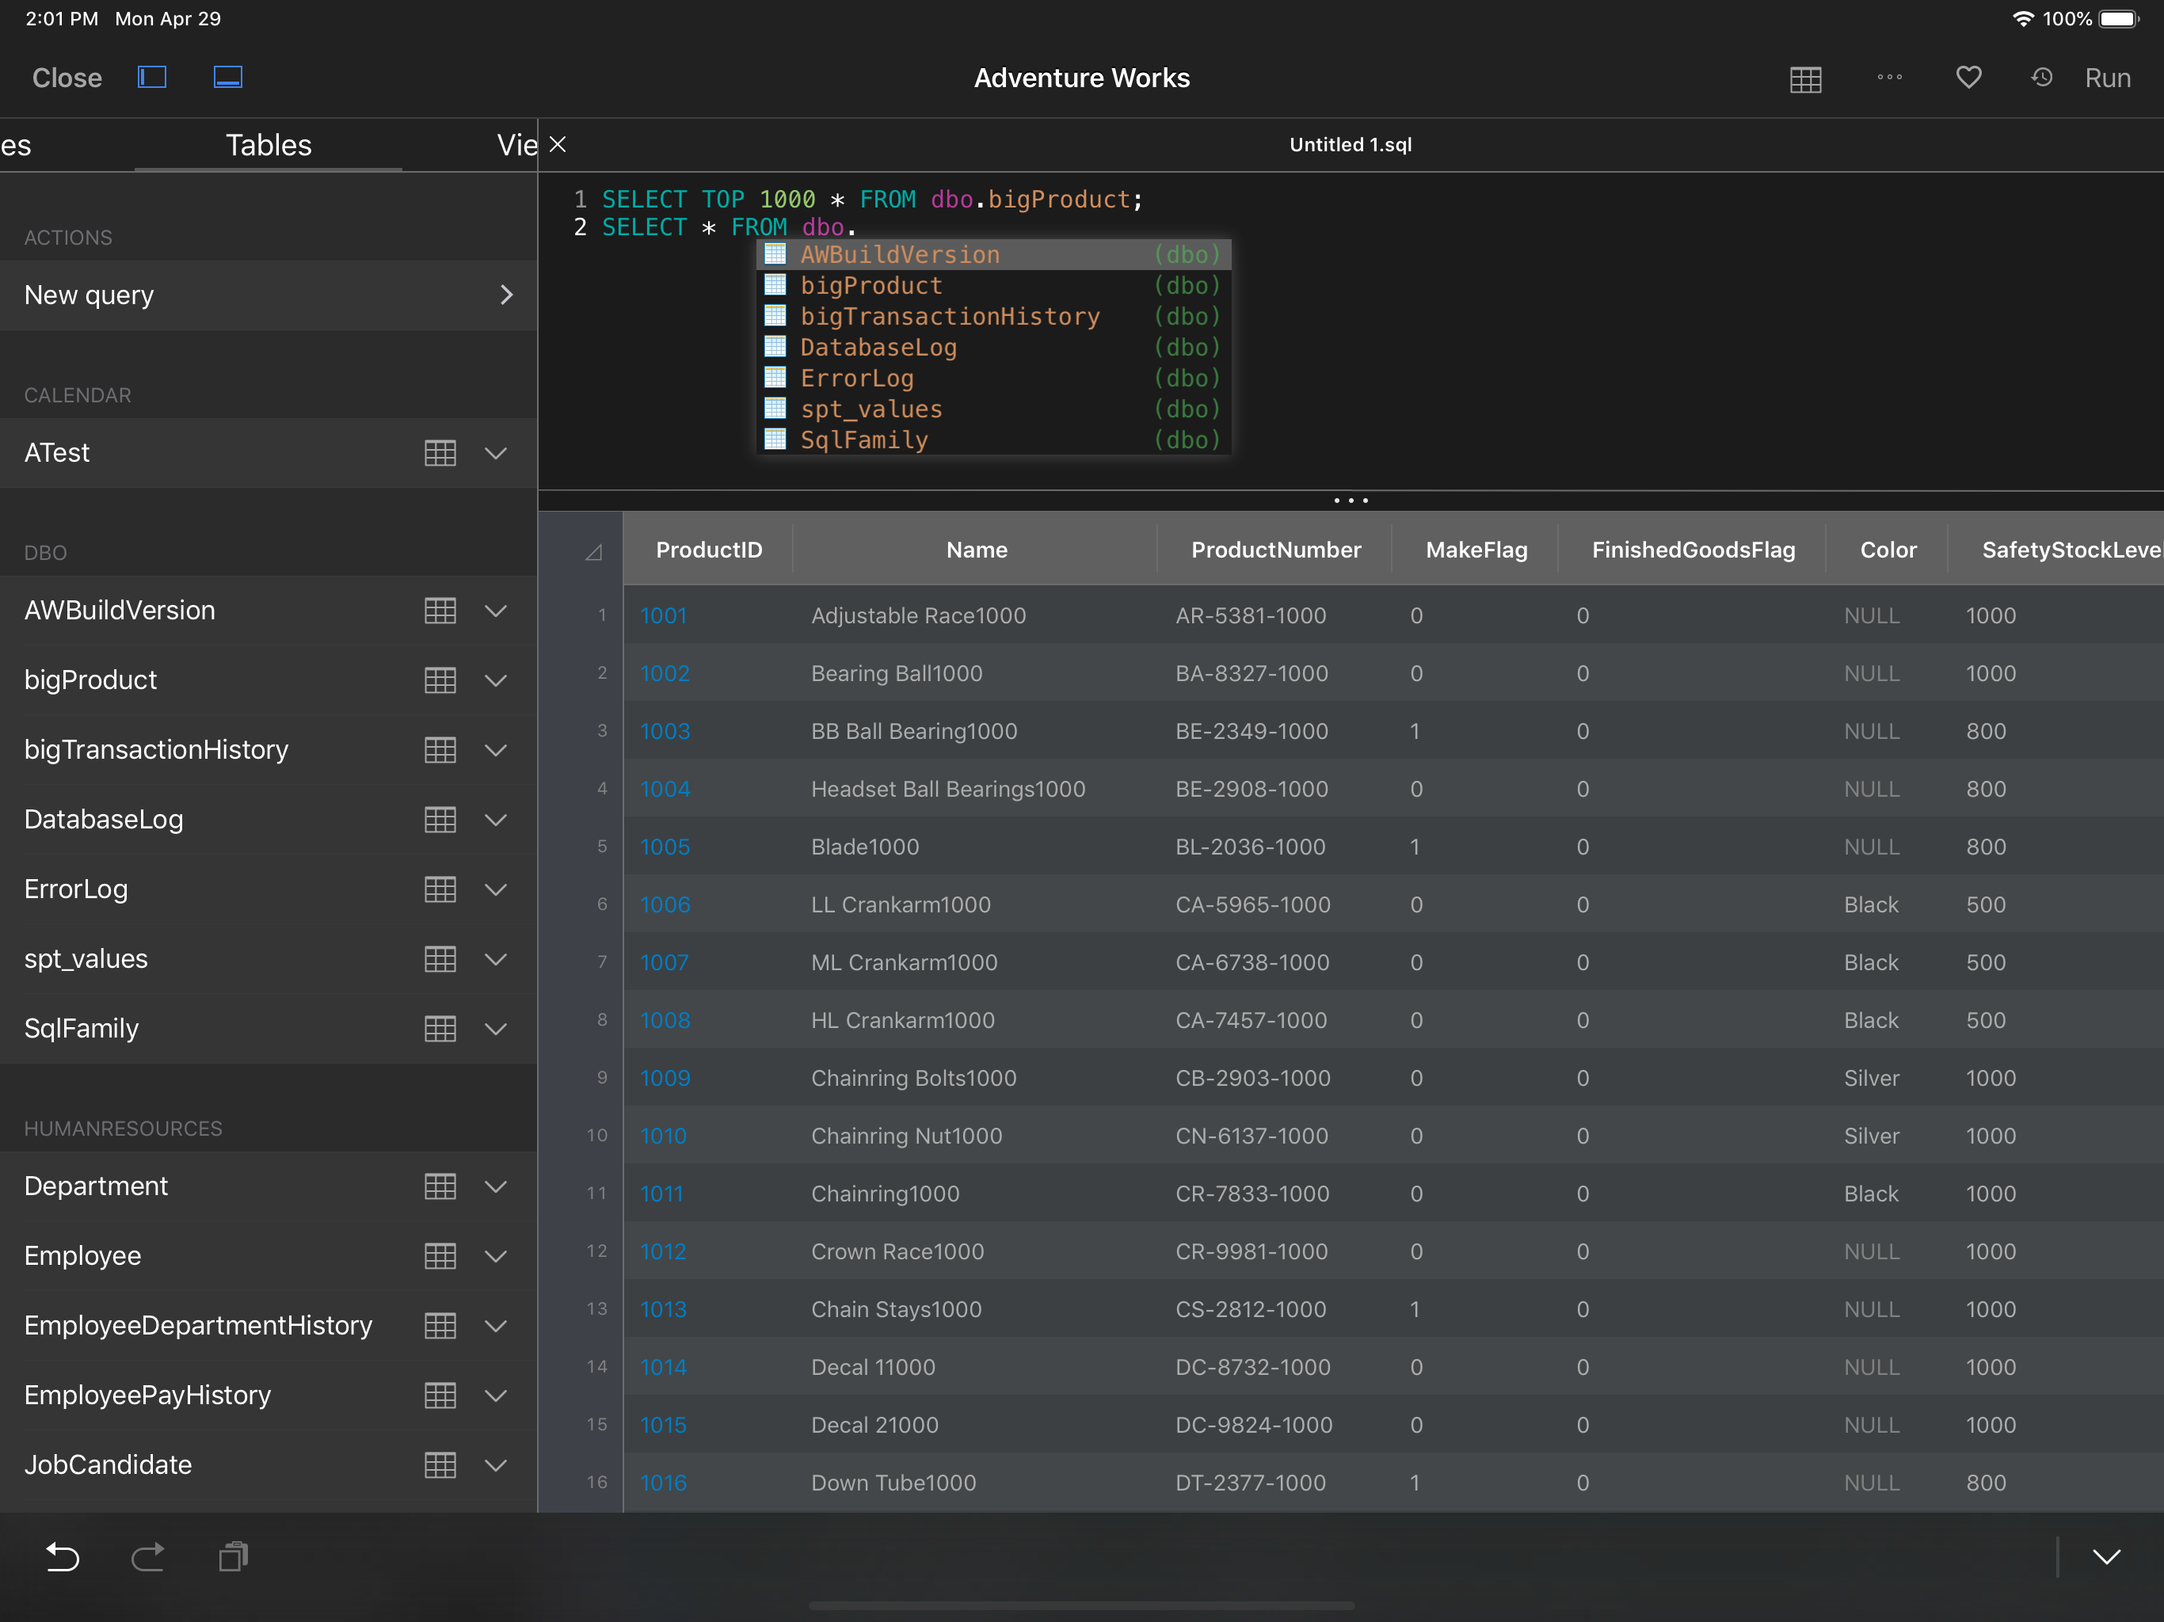
Task: Click the results grid icon in top bar
Action: coord(1805,79)
